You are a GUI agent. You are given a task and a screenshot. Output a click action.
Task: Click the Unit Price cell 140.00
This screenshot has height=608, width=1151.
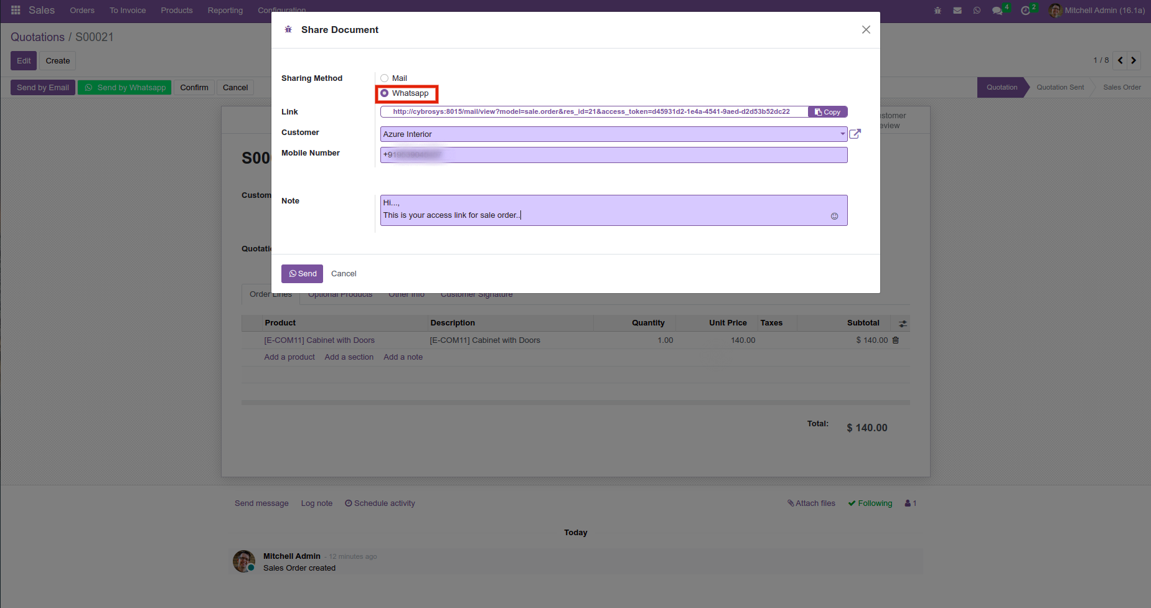[x=743, y=340]
